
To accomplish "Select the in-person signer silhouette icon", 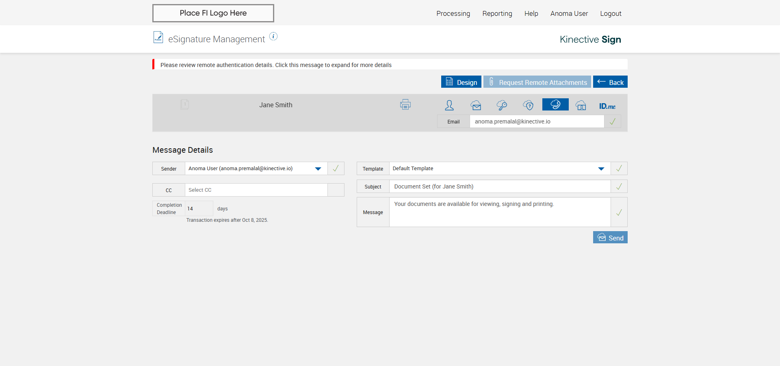I will (449, 105).
